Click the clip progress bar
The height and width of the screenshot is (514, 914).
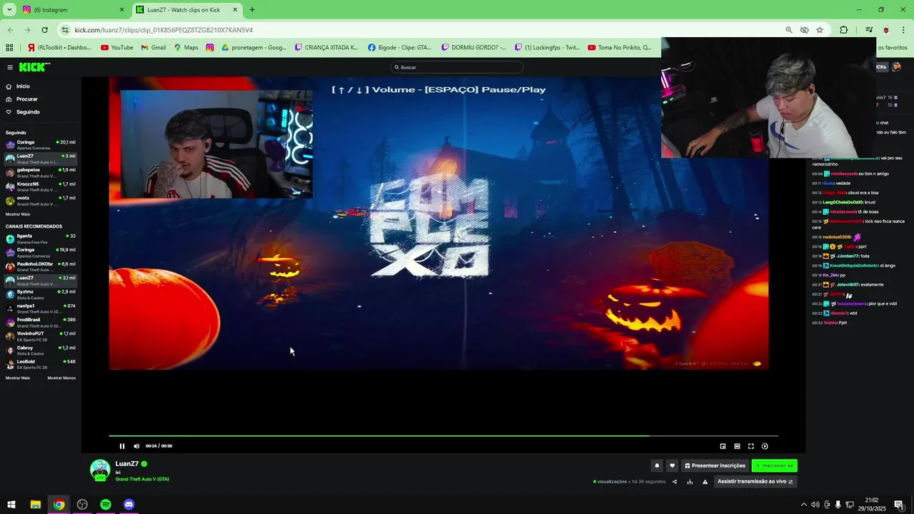[443, 435]
